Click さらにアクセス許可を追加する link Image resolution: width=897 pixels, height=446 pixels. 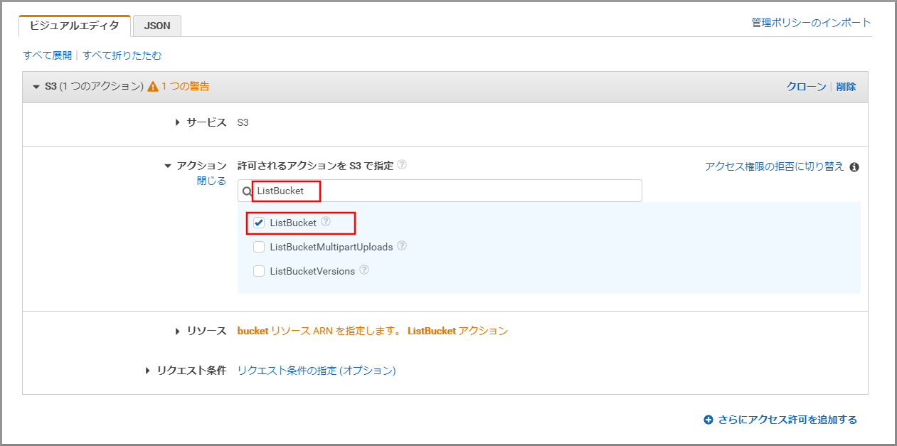[x=787, y=420]
